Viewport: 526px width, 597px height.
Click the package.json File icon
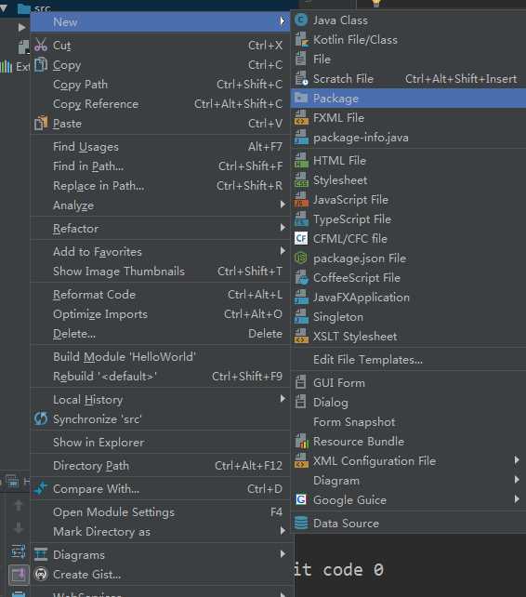click(x=301, y=259)
